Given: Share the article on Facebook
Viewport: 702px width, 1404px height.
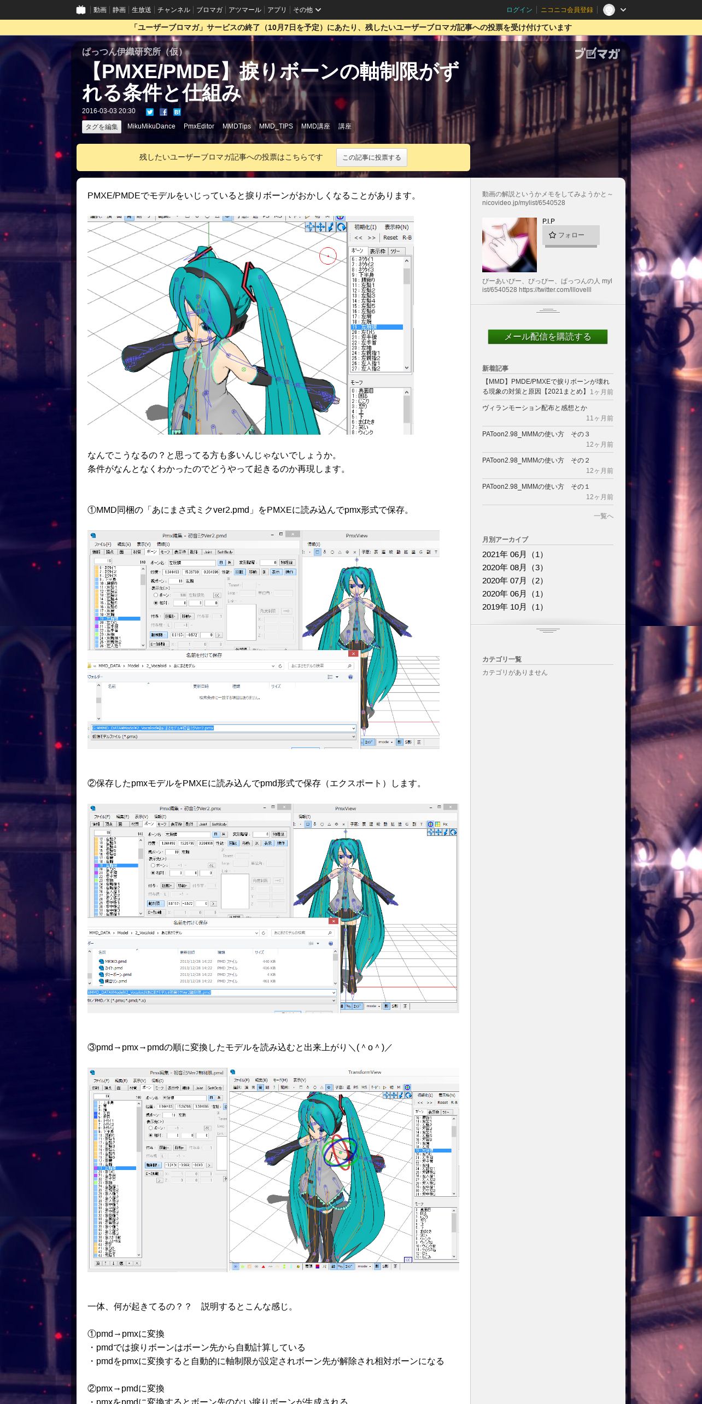Looking at the screenshot, I should (x=163, y=112).
